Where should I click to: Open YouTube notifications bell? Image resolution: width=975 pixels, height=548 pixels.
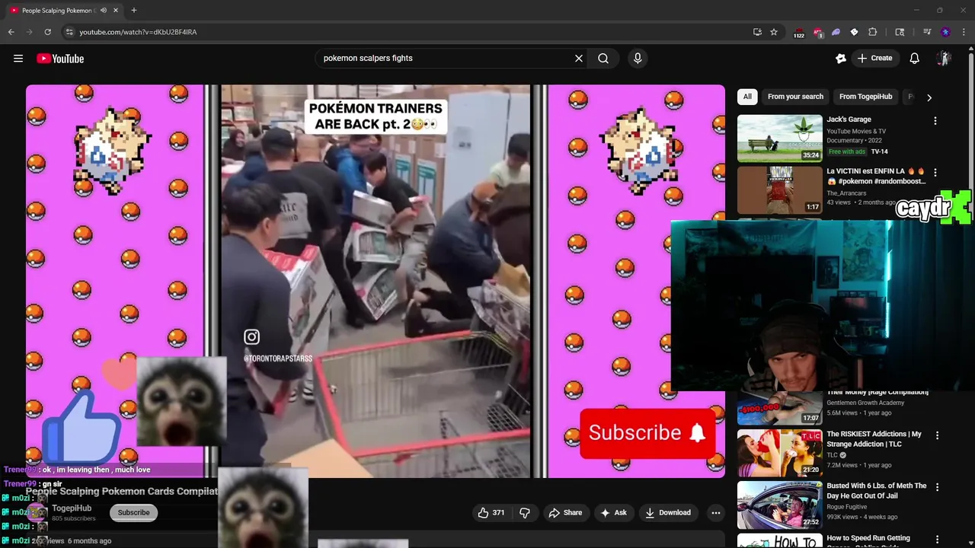click(914, 58)
